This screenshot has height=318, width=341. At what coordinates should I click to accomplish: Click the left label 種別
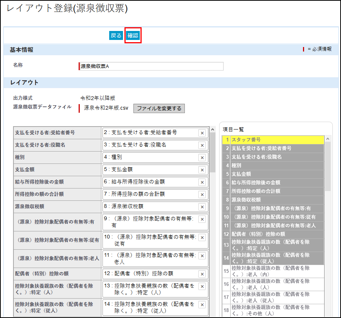20,157
